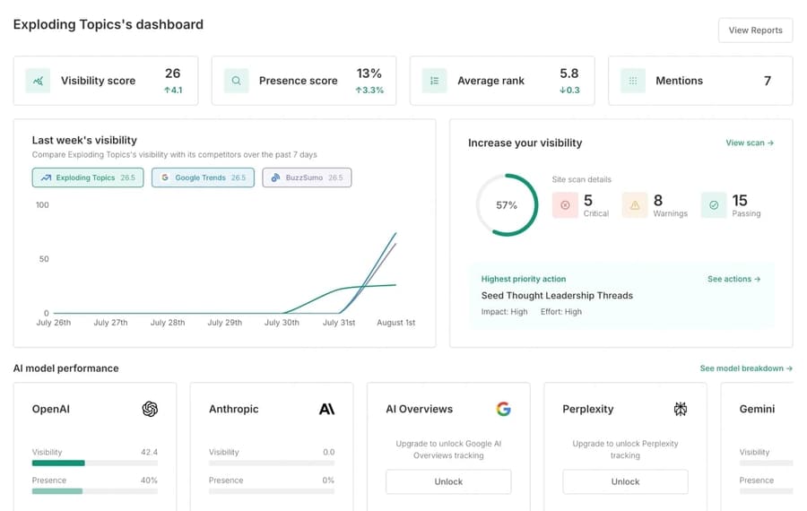Click the red Critical issues icon

point(565,205)
